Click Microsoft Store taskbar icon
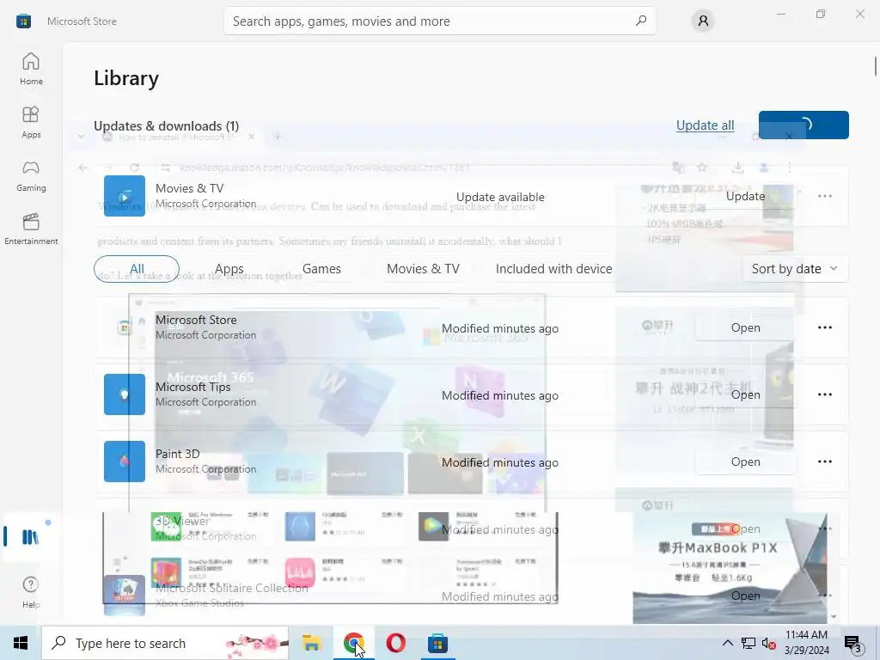 point(437,643)
